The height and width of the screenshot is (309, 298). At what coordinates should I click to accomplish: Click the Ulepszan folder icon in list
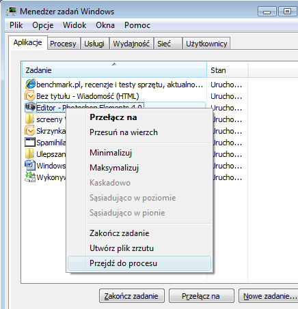[30, 153]
